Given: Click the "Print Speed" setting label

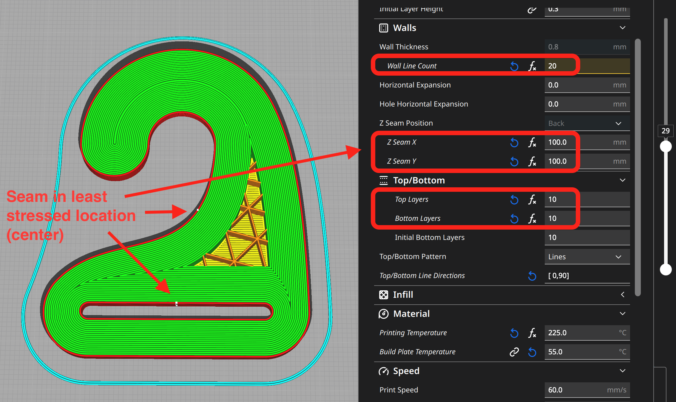Looking at the screenshot, I should 399,390.
